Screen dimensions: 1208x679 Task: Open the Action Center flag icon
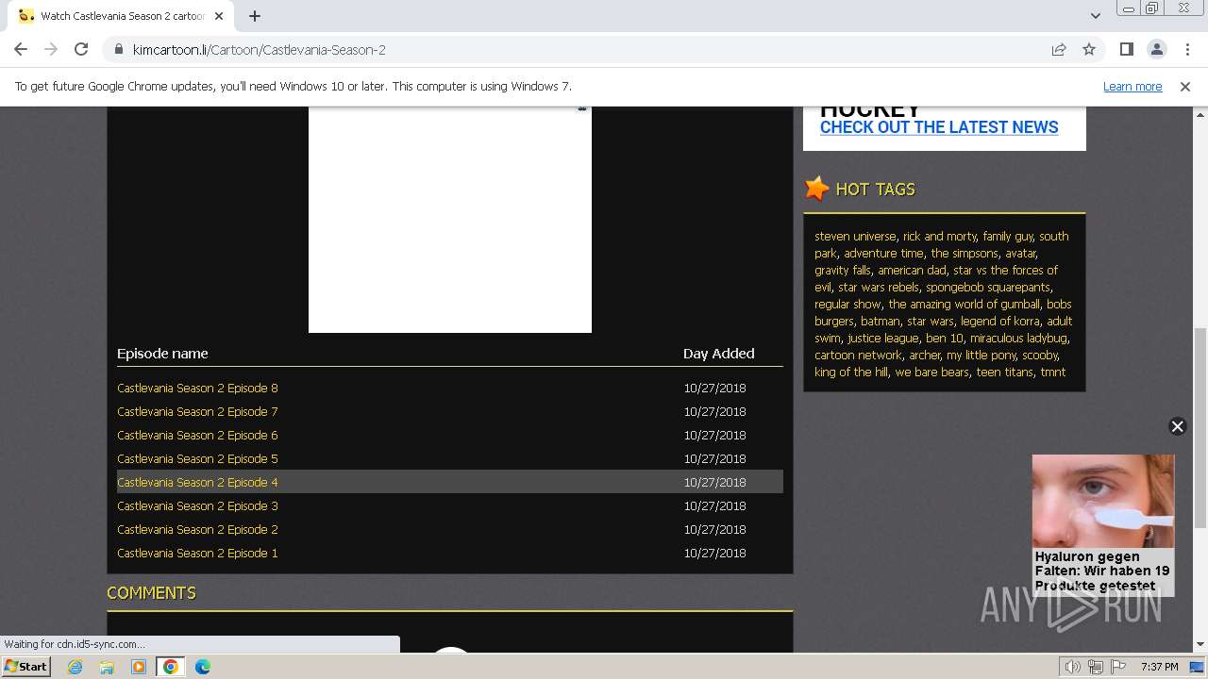[x=1118, y=667]
